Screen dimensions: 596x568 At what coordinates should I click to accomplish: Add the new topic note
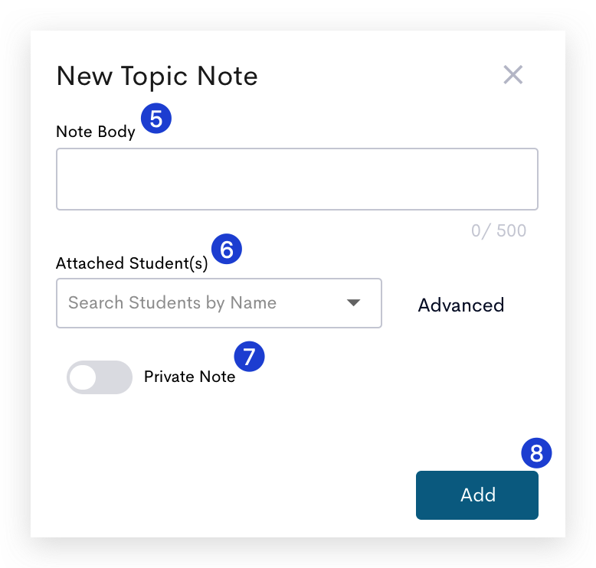pyautogui.click(x=477, y=495)
